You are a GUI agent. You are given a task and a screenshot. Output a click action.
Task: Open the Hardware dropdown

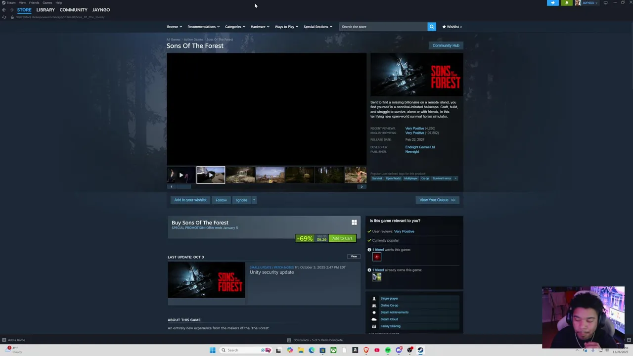coord(260,27)
